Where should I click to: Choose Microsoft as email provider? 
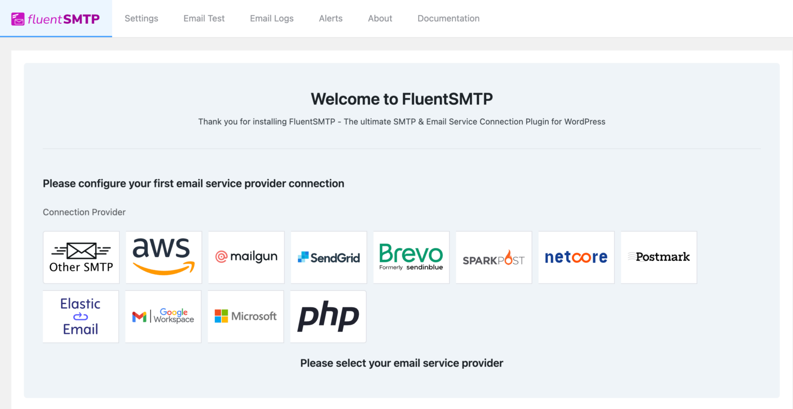click(x=245, y=316)
